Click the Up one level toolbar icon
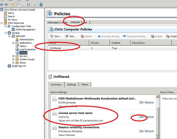The image size is (177, 139). (13, 5)
